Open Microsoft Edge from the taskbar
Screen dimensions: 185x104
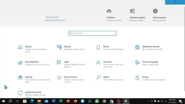click(32, 101)
